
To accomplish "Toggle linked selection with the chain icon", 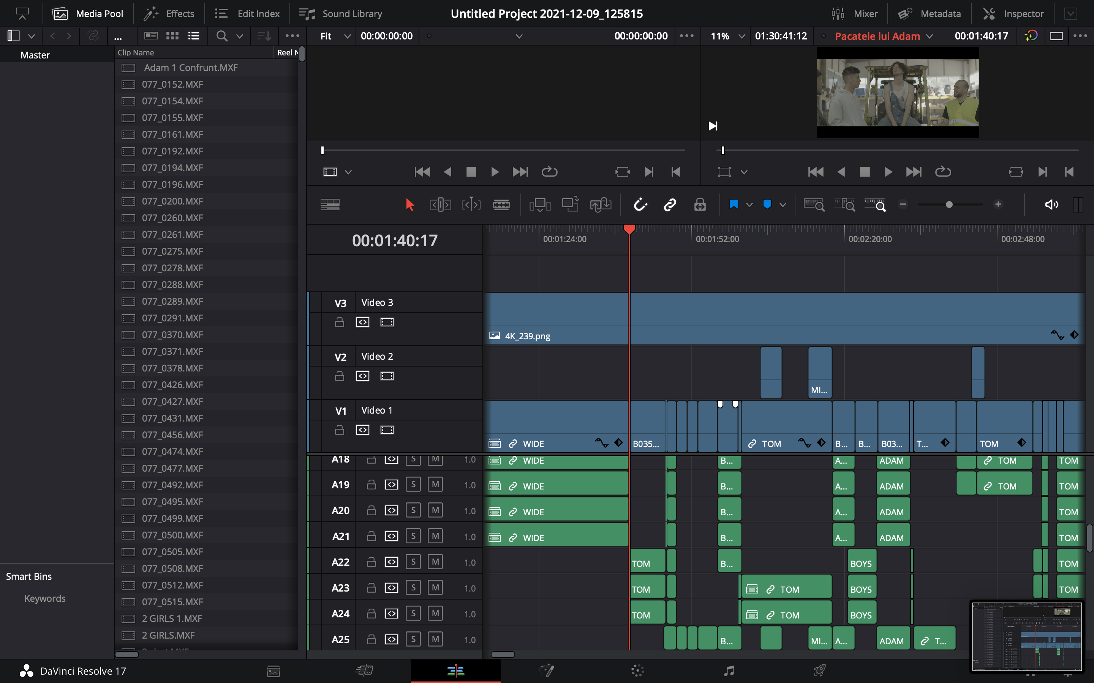I will 670,204.
